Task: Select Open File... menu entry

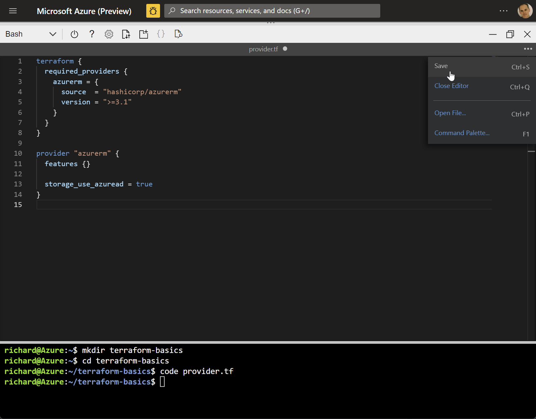Action: (450, 113)
